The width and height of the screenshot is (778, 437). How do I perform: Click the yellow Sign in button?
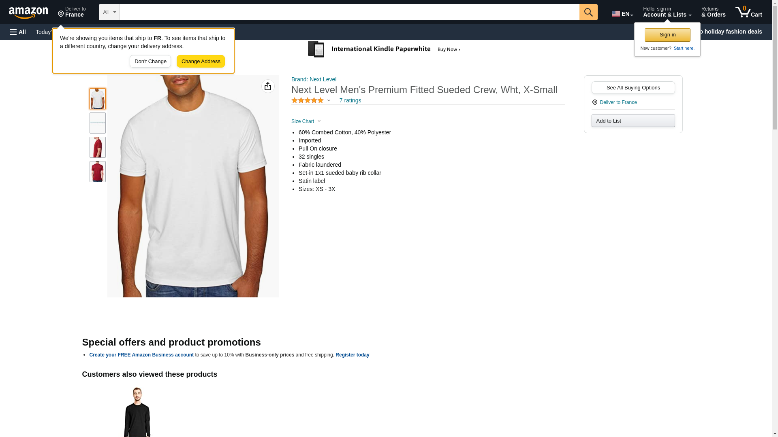[x=667, y=35]
